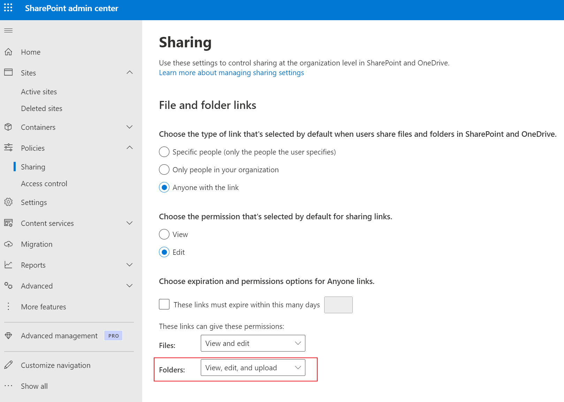Open the Files permissions dropdown

253,343
